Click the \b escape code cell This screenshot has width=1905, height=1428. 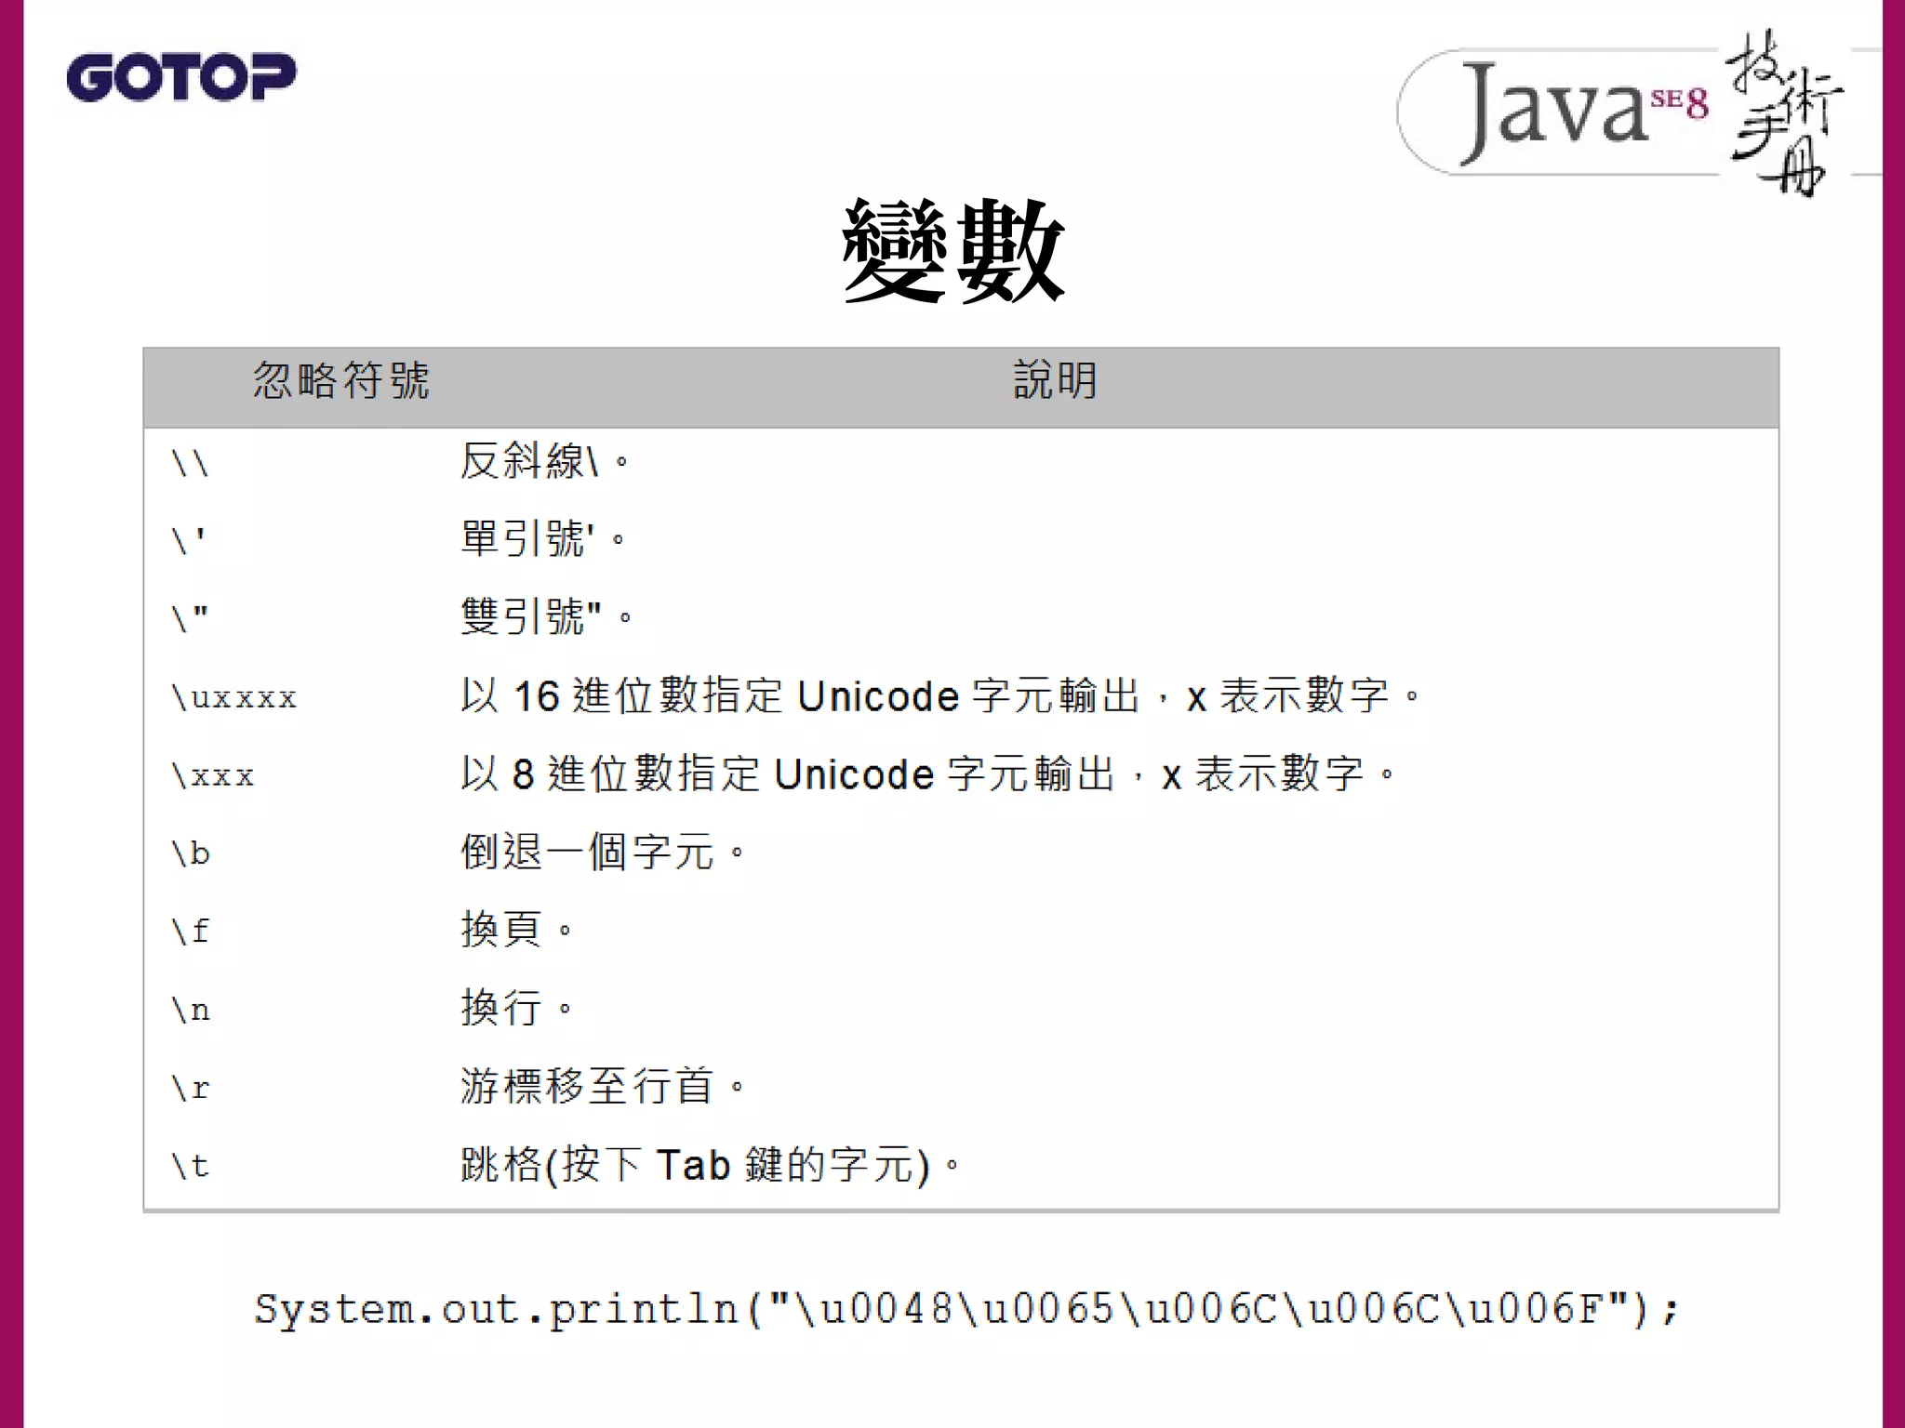click(x=192, y=853)
